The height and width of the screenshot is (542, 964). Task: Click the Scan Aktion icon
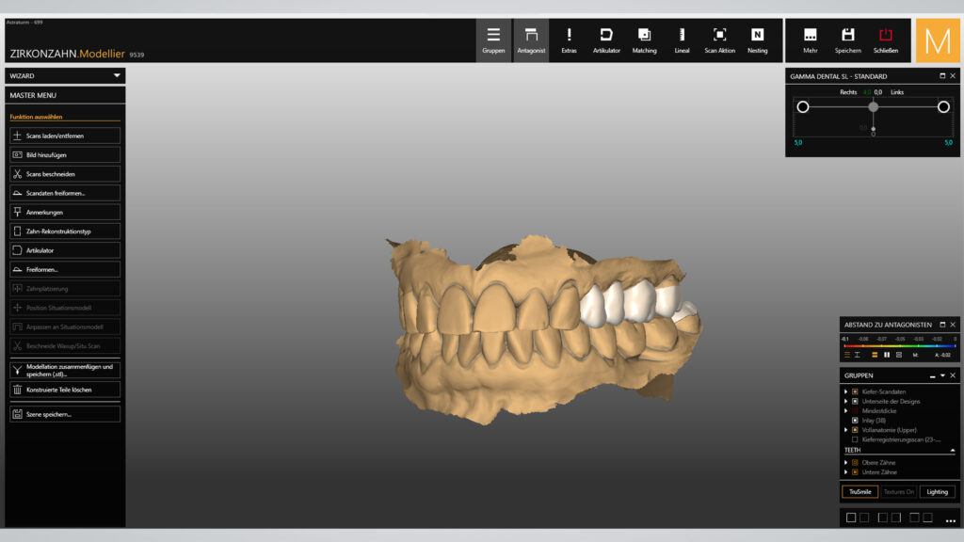tap(719, 40)
